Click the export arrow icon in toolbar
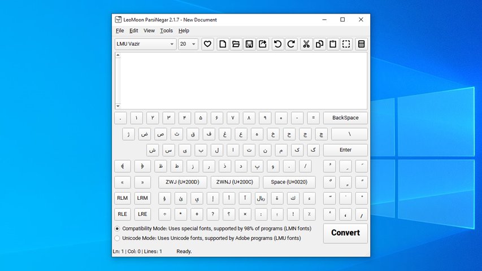 coord(262,44)
